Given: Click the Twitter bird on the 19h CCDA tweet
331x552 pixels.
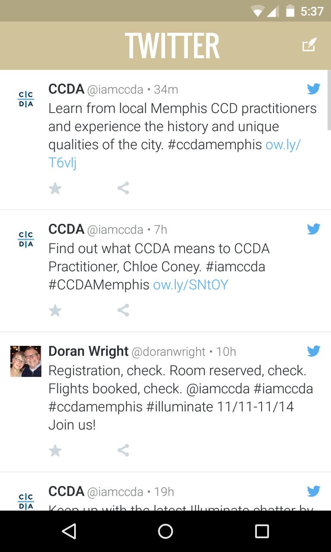Looking at the screenshot, I should [x=314, y=491].
